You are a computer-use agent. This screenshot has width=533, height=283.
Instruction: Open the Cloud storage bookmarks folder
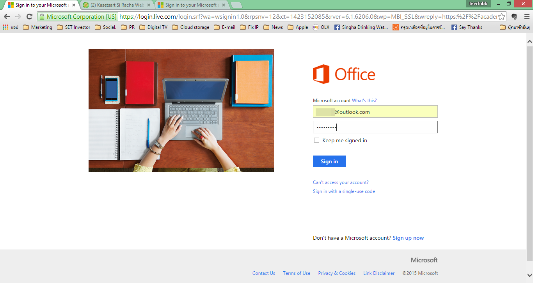point(191,27)
